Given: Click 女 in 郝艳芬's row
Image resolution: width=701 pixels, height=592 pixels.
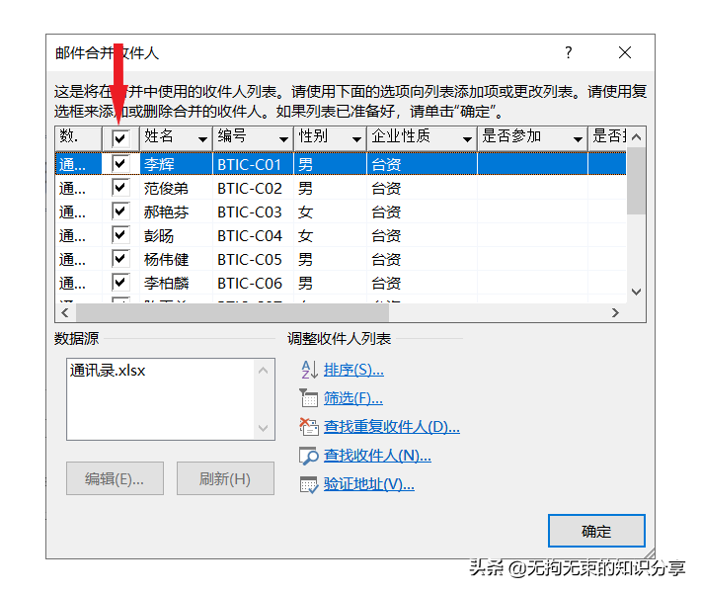Looking at the screenshot, I should 305,212.
